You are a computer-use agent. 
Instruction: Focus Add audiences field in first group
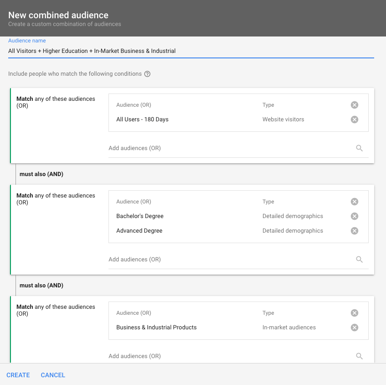coord(228,148)
